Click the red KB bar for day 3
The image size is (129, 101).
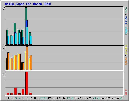click(x=15, y=91)
